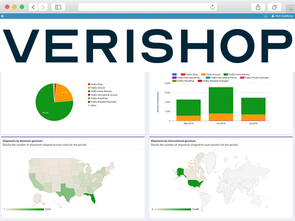This screenshot has width=295, height=221.
Task: Click the browser back arrow button
Action: (x=34, y=7)
